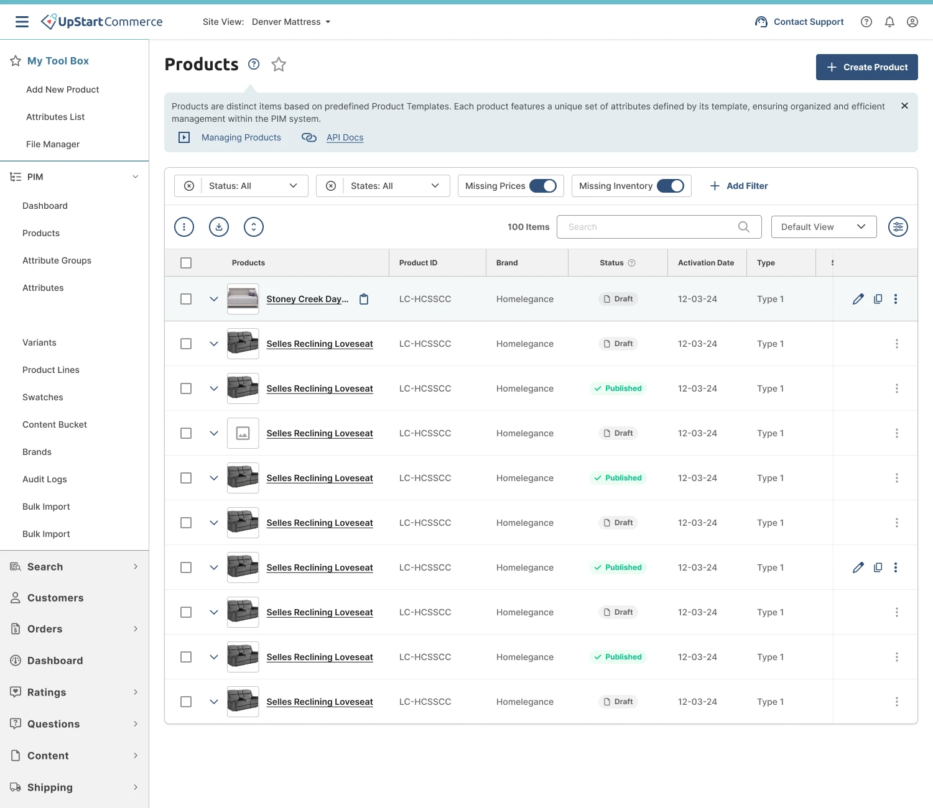Open the Contact Support link
The height and width of the screenshot is (808, 933).
(x=799, y=22)
